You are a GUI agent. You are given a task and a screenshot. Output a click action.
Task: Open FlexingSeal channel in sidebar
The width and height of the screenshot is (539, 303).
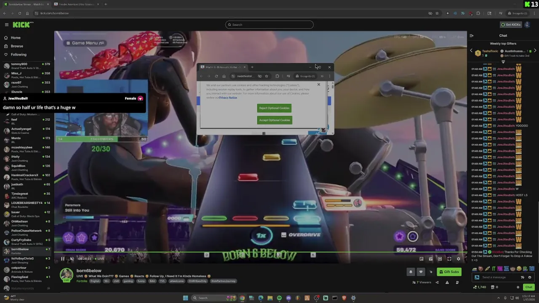25,279
